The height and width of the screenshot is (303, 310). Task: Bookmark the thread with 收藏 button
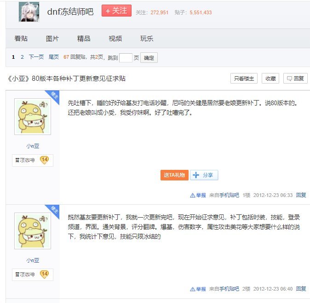(270, 79)
